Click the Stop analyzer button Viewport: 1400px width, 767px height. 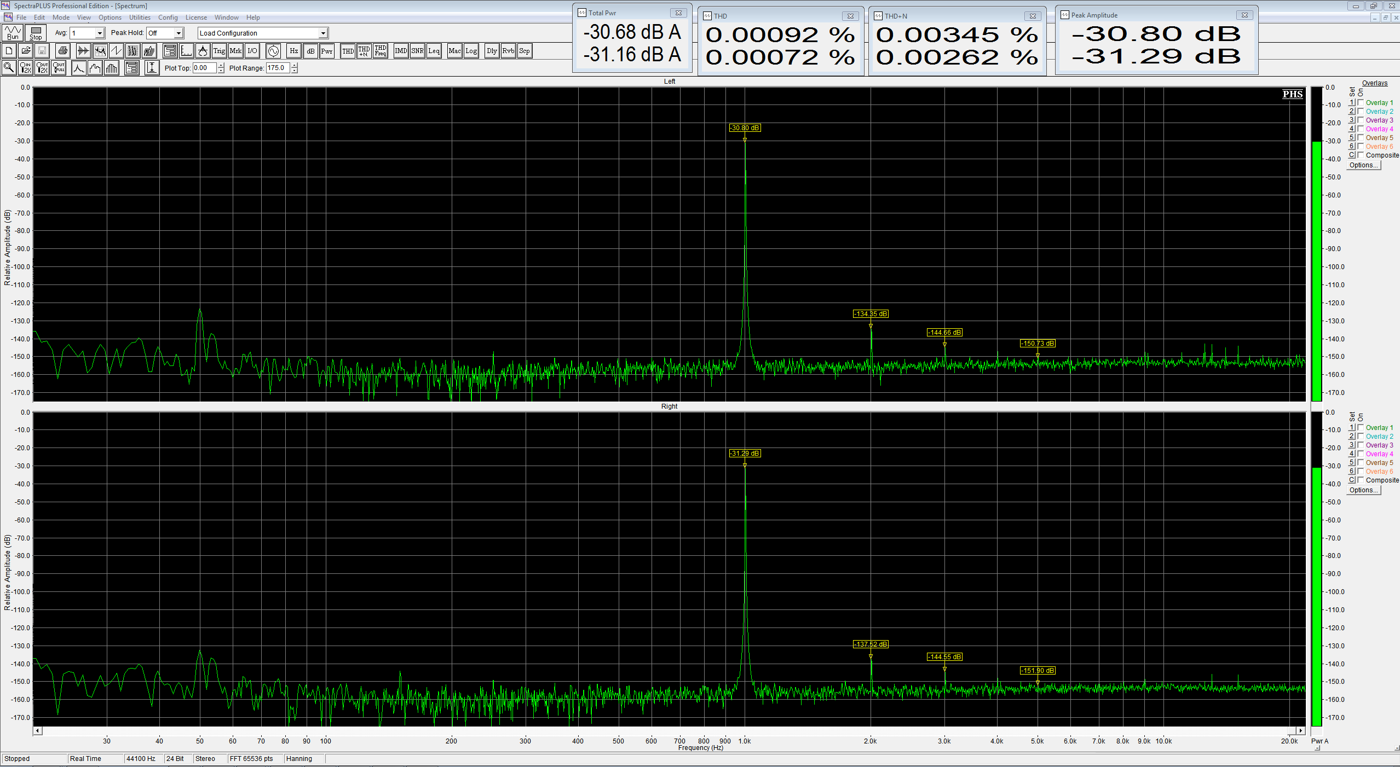point(36,33)
